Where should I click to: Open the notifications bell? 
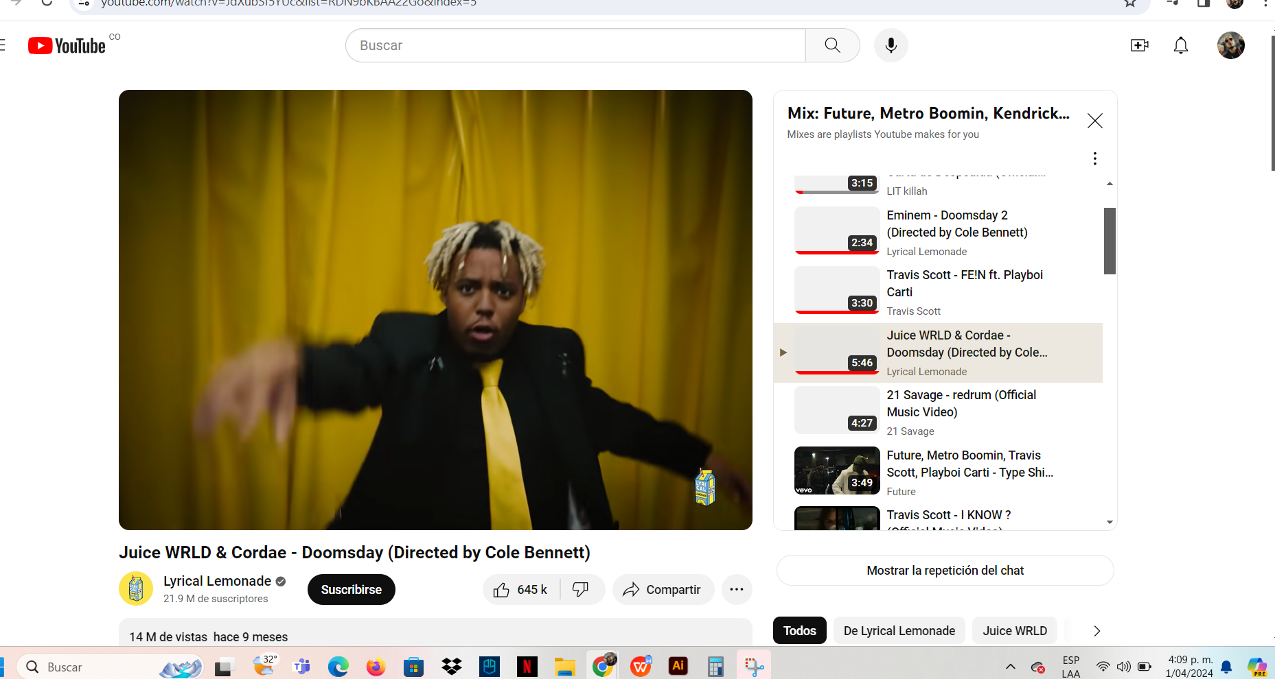pos(1180,45)
